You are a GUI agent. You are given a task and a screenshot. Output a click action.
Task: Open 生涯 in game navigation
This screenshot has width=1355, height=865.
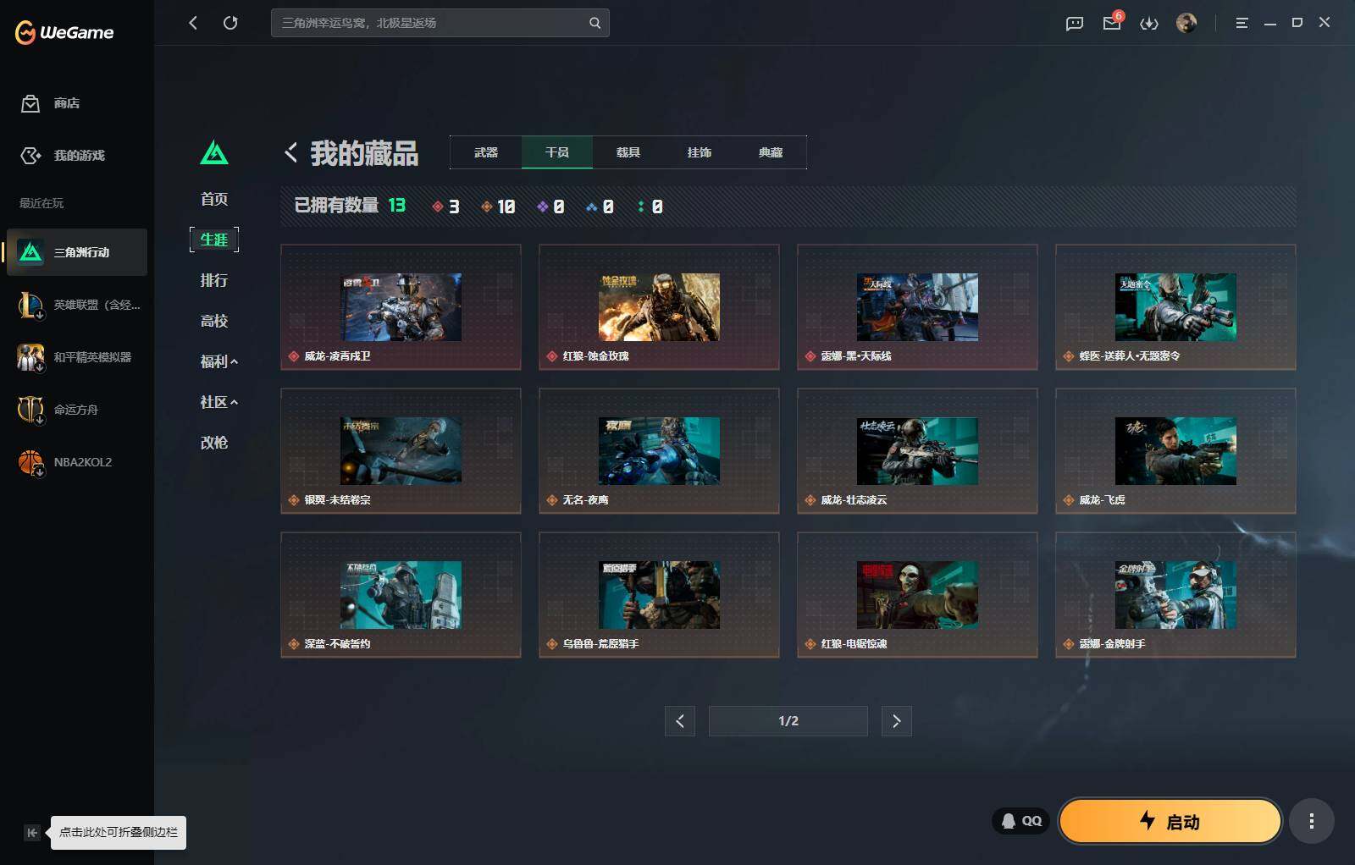point(214,240)
